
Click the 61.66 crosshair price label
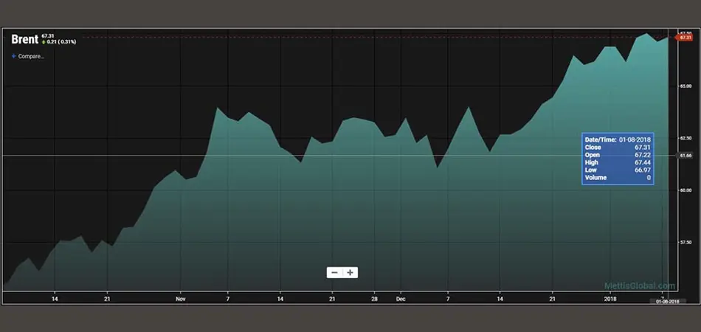tap(685, 156)
